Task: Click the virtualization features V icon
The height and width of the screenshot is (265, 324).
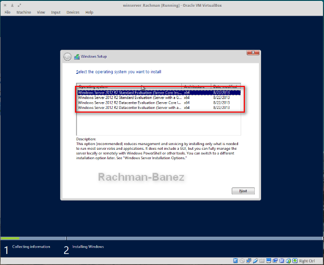Action: [282, 261]
